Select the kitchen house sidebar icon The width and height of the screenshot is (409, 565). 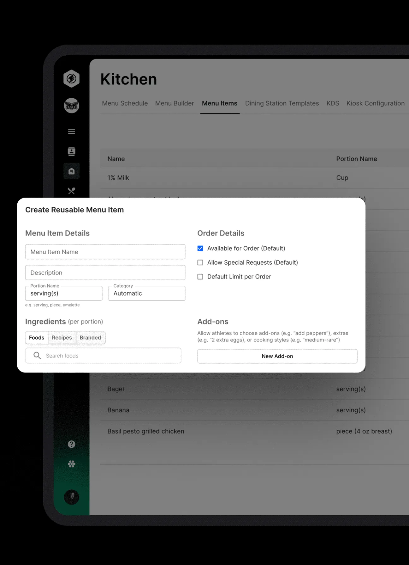[71, 171]
